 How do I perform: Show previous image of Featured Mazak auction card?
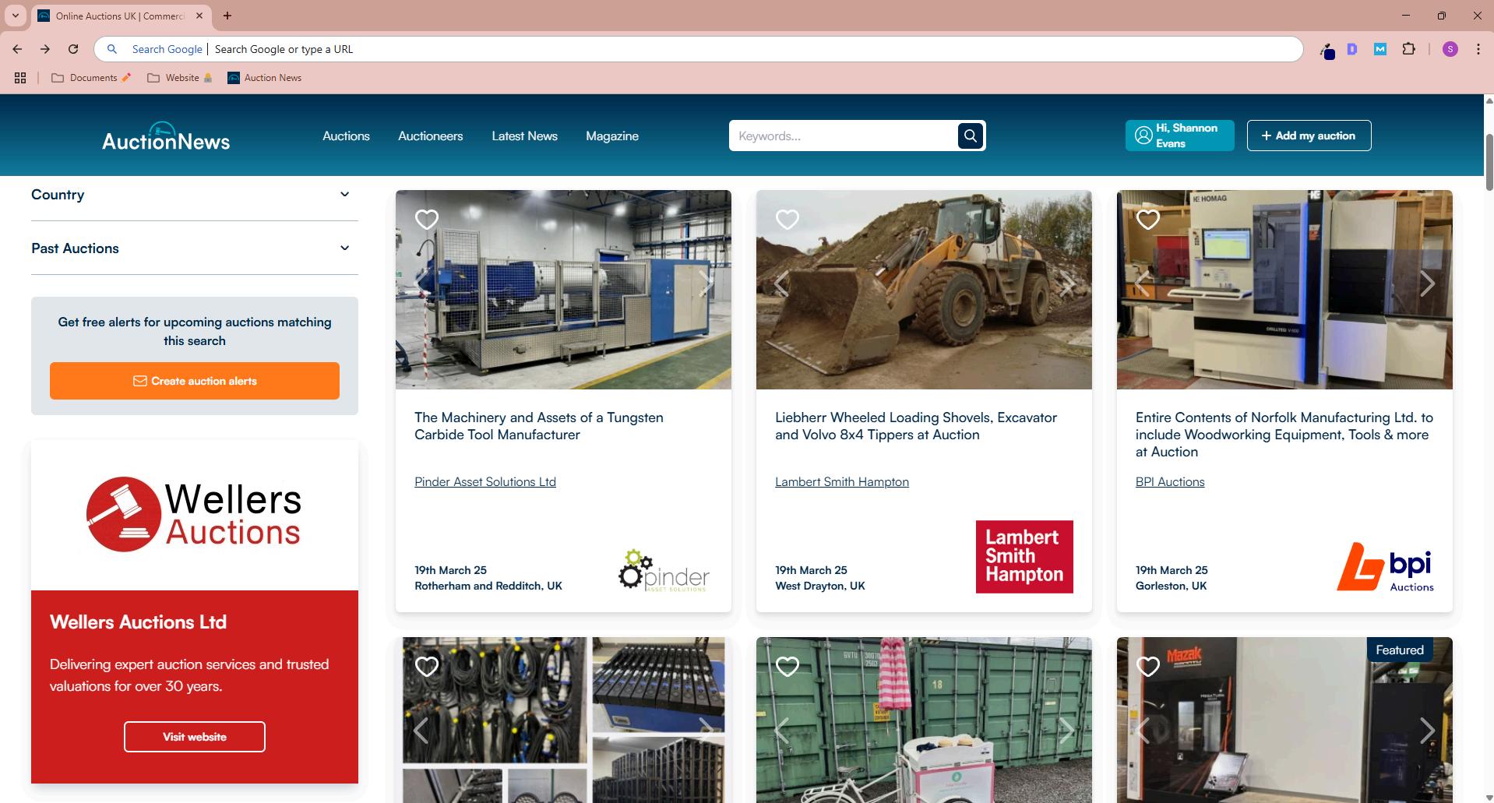1143,731
